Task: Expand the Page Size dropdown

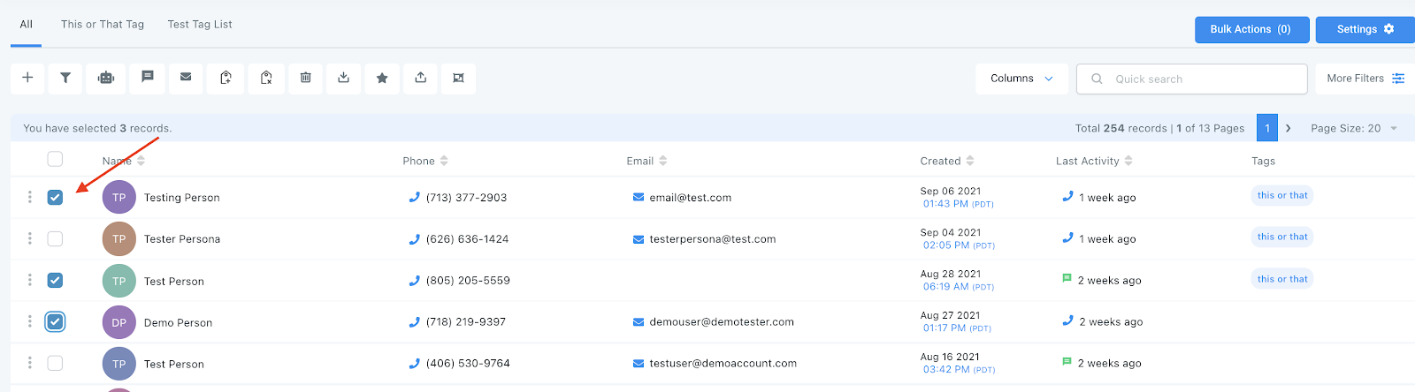Action: point(1354,128)
